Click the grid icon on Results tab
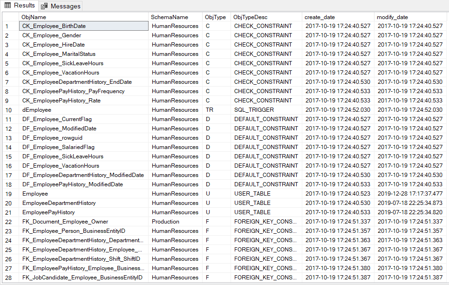449x285 pixels. (x=8, y=6)
